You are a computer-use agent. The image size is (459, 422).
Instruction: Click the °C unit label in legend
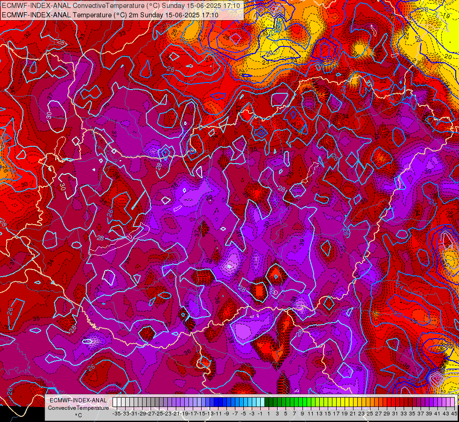coord(78,415)
